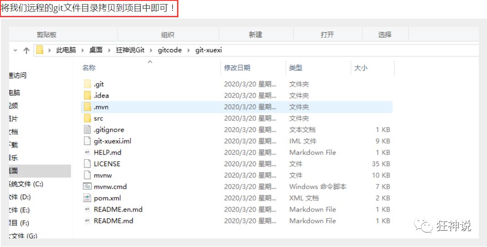487x247 pixels.
Task: Click the pom.xml file name
Action: (107, 198)
